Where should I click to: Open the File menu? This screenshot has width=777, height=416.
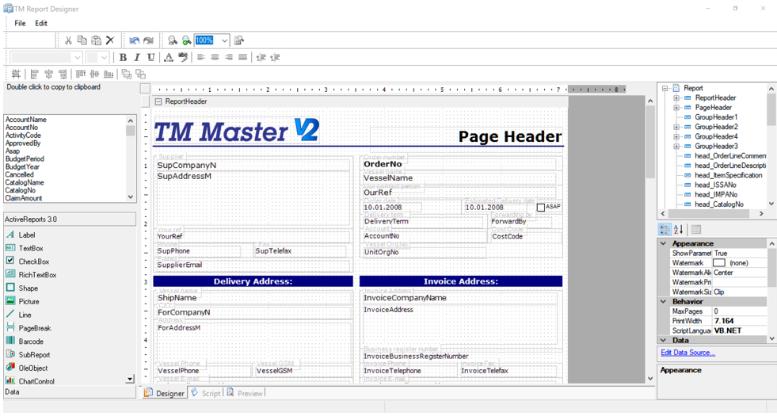20,23
